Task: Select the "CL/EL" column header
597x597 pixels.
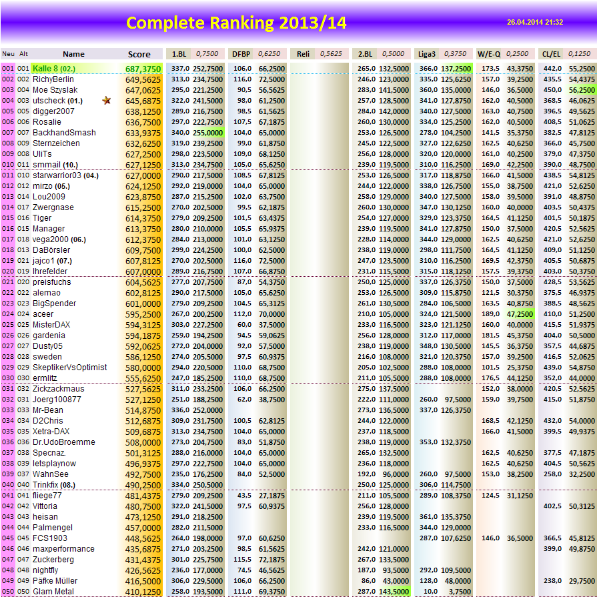Action: click(x=551, y=54)
